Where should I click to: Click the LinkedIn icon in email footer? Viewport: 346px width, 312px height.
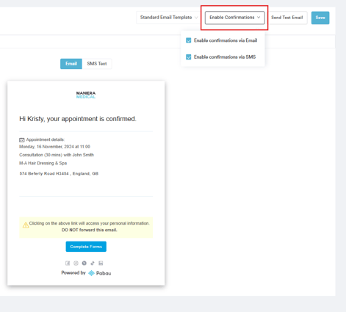(x=101, y=263)
